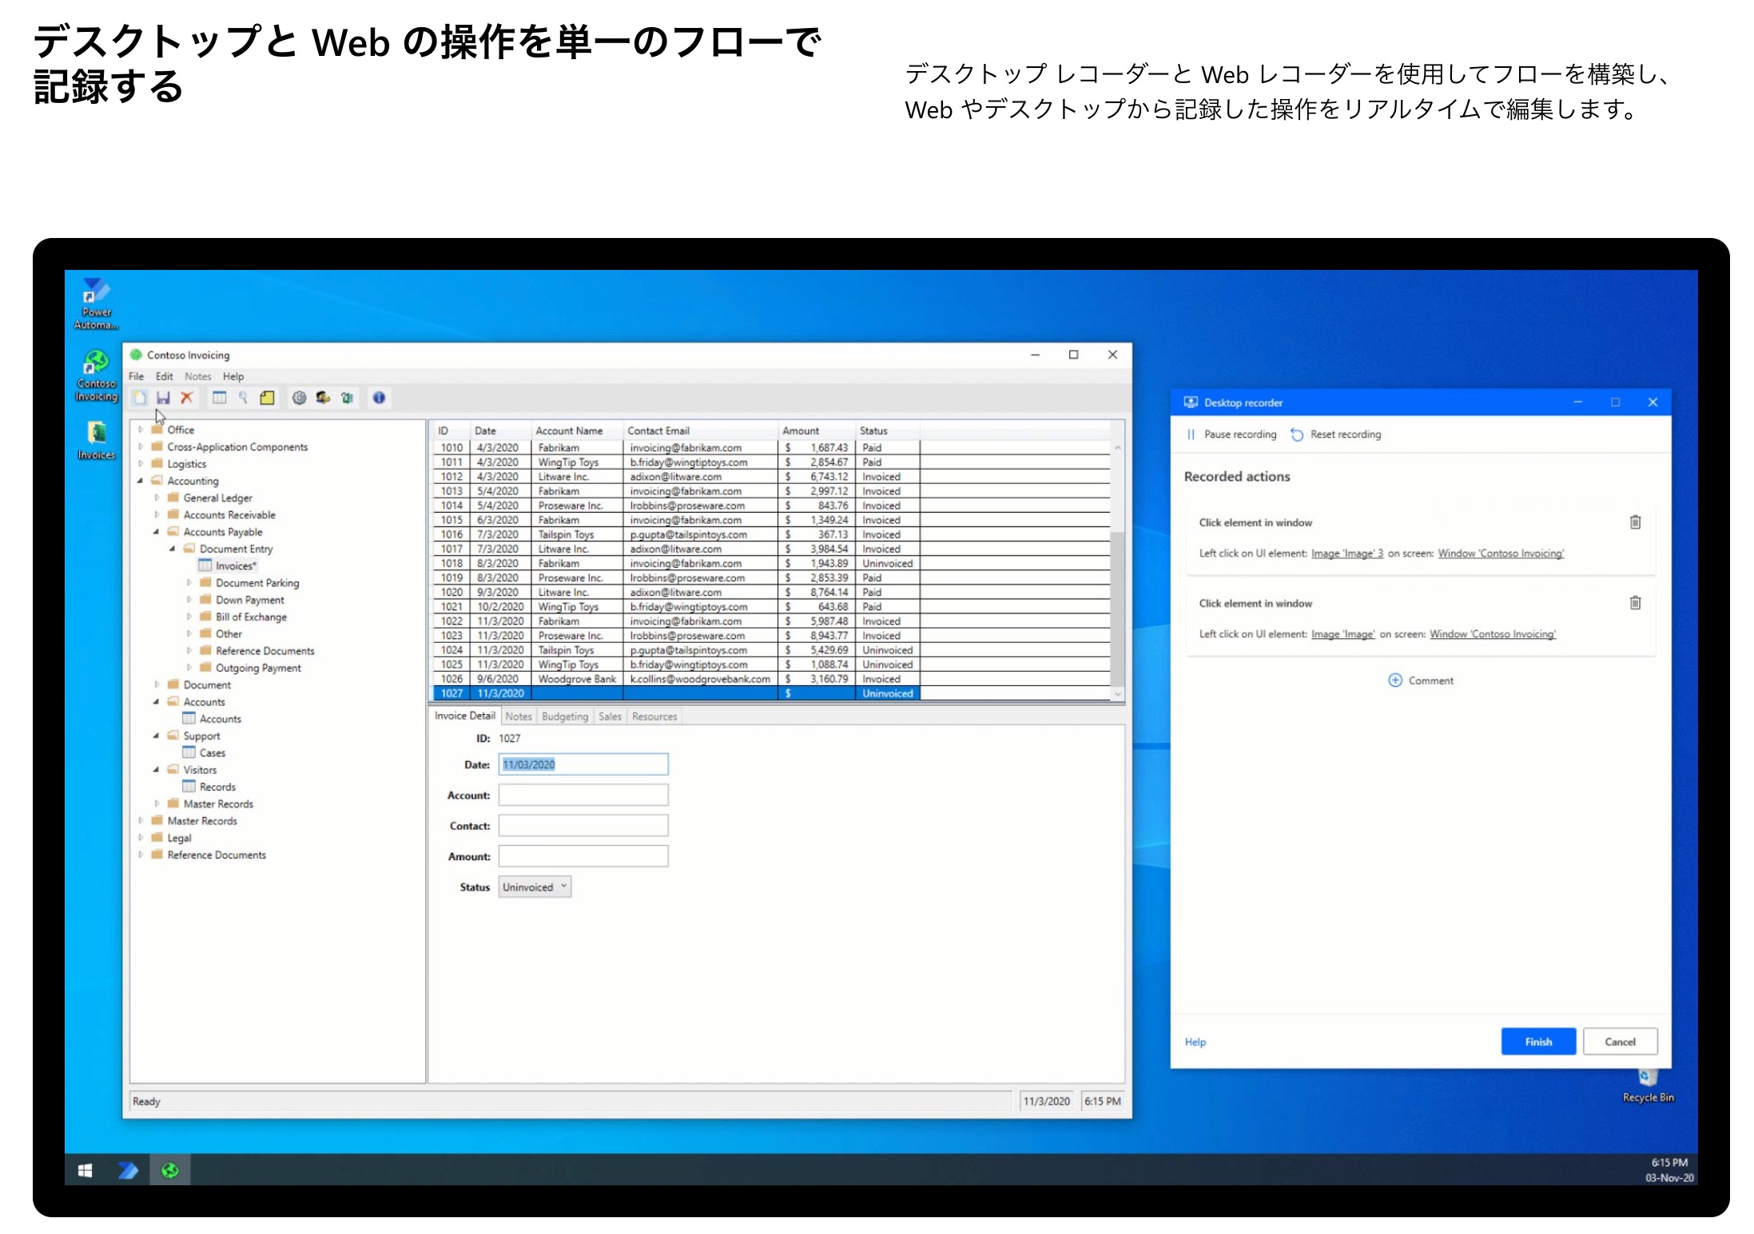
Task: Select the Invoice Detail tab
Action: (465, 716)
